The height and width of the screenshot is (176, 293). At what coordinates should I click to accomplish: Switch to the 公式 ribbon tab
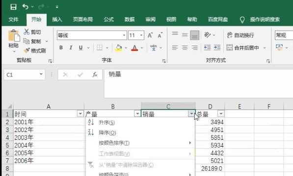click(109, 20)
